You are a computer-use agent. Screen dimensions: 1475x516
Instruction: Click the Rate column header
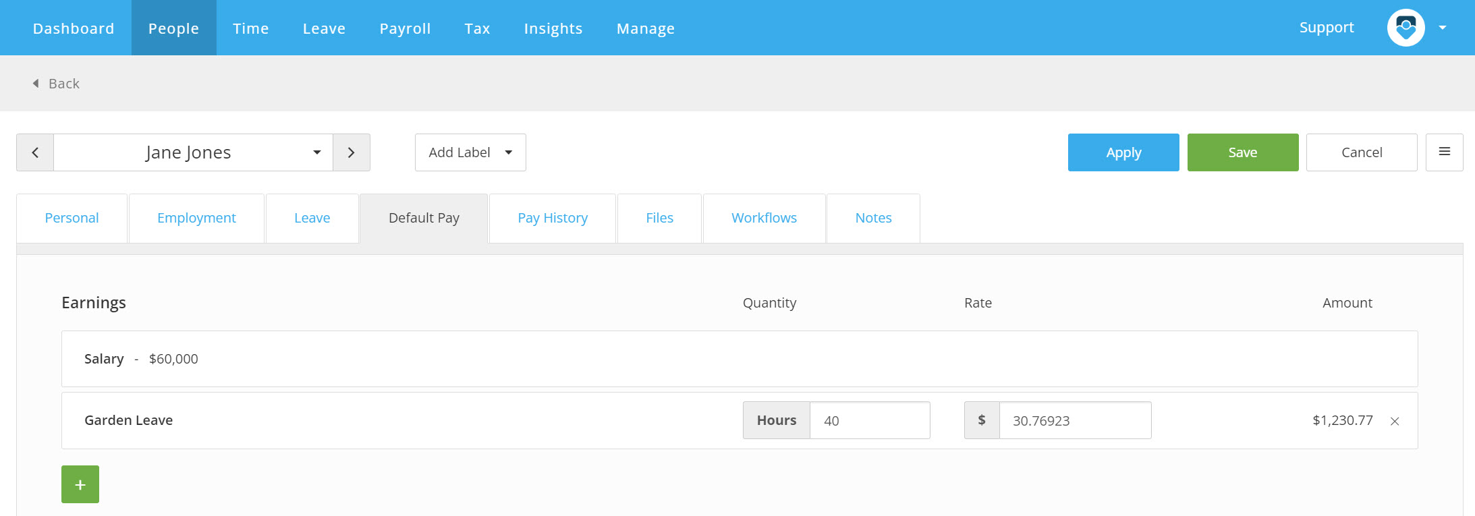coord(978,303)
